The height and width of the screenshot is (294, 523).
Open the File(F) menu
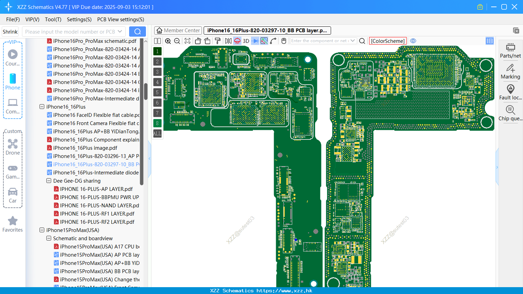click(x=13, y=20)
